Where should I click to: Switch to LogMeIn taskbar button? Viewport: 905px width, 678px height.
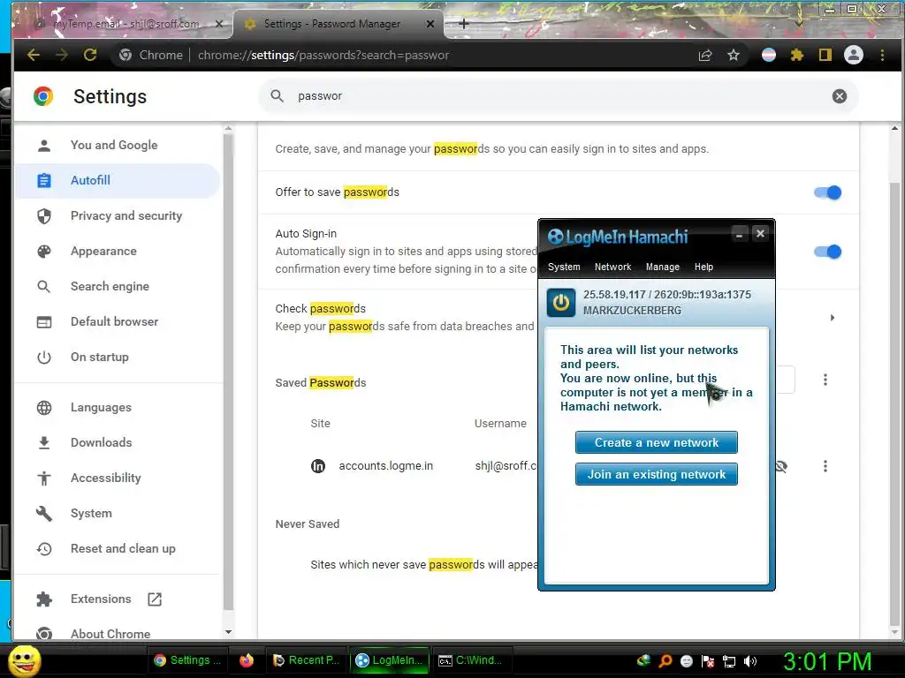(x=390, y=660)
